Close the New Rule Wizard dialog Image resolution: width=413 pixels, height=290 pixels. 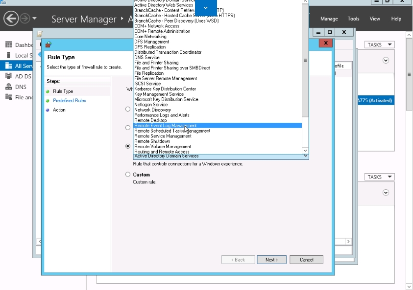326,43
